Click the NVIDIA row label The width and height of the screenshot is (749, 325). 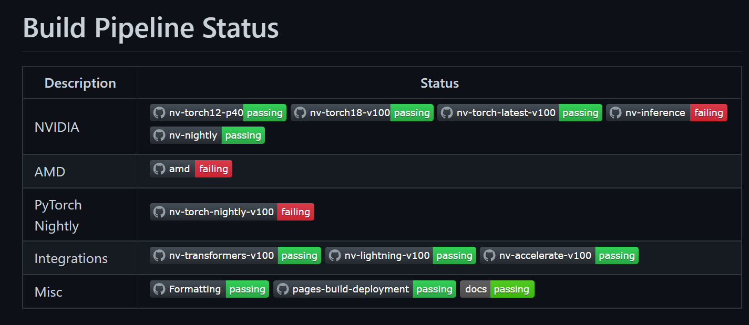pyautogui.click(x=57, y=127)
